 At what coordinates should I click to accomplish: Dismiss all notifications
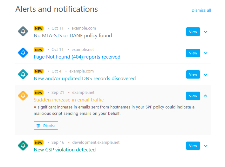point(201,10)
